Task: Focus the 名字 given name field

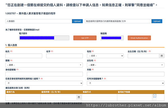Action: click(x=64, y=56)
